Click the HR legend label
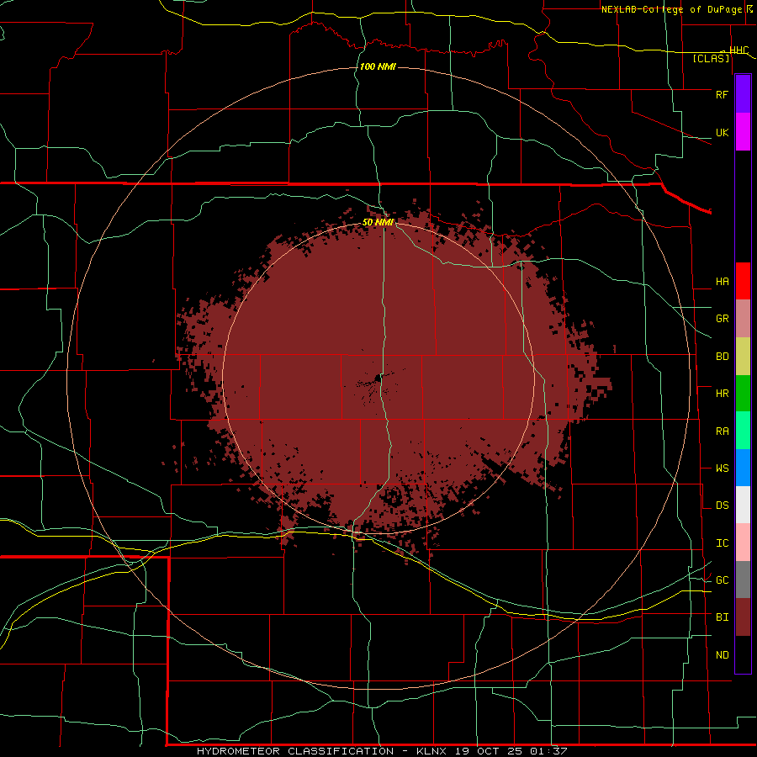757x757 pixels. pos(722,394)
